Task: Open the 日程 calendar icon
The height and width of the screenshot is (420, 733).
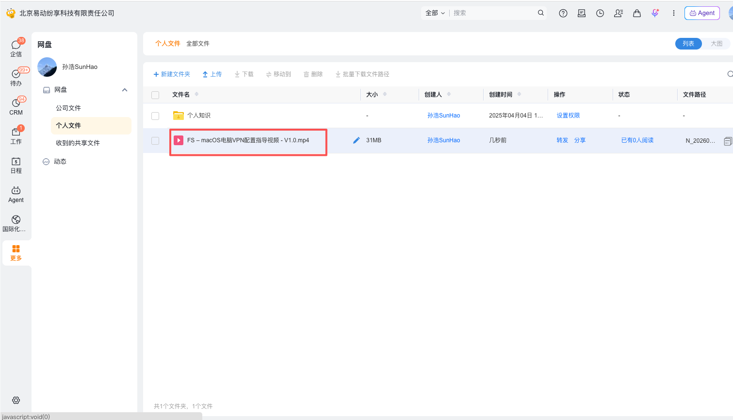Action: tap(16, 161)
